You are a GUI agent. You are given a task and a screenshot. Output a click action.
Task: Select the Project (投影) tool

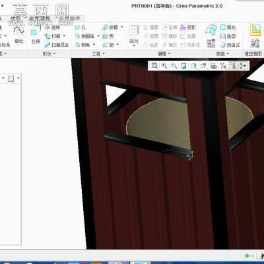click(x=187, y=27)
